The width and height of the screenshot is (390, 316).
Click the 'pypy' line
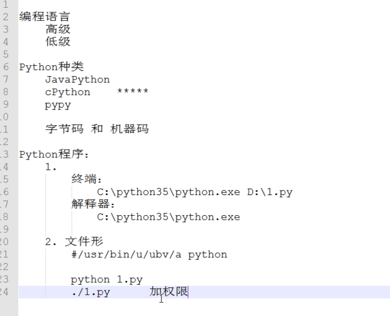coord(58,105)
